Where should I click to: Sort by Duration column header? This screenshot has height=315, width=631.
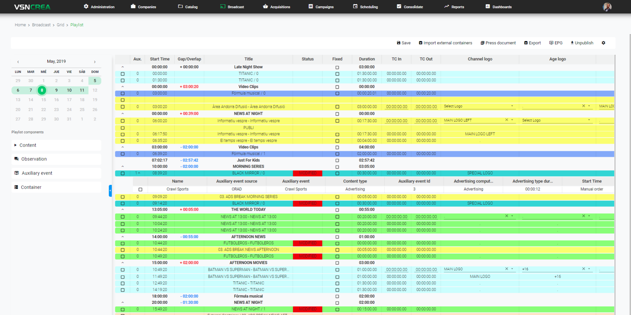pos(367,59)
